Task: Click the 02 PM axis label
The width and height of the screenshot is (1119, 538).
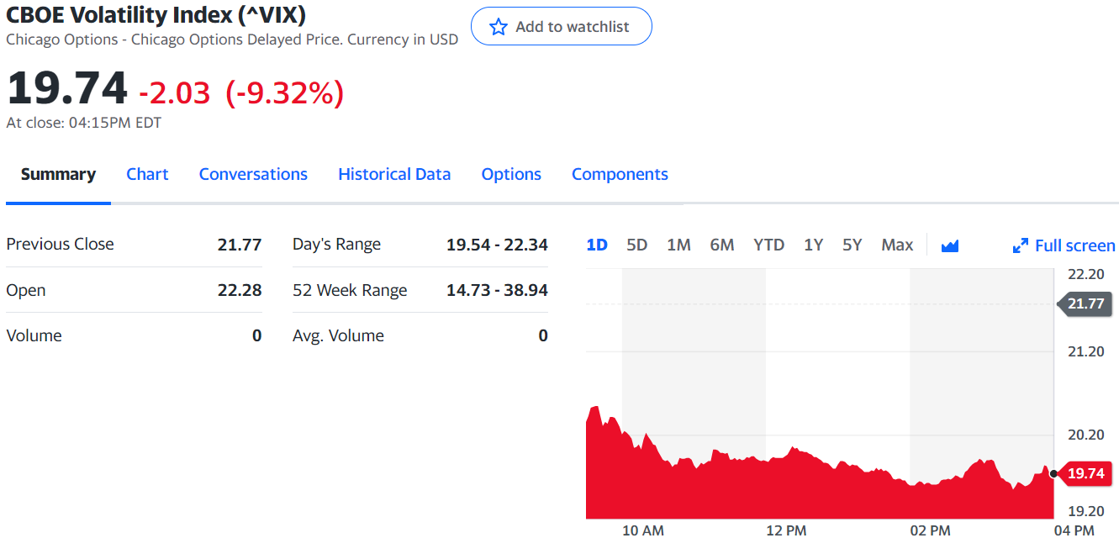Action: point(930,530)
